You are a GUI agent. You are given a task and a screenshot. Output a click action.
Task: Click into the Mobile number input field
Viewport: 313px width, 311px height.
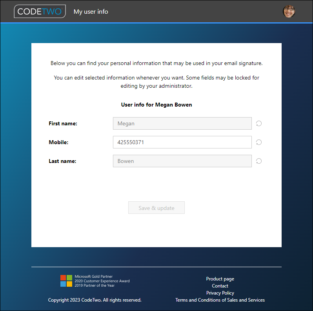182,142
